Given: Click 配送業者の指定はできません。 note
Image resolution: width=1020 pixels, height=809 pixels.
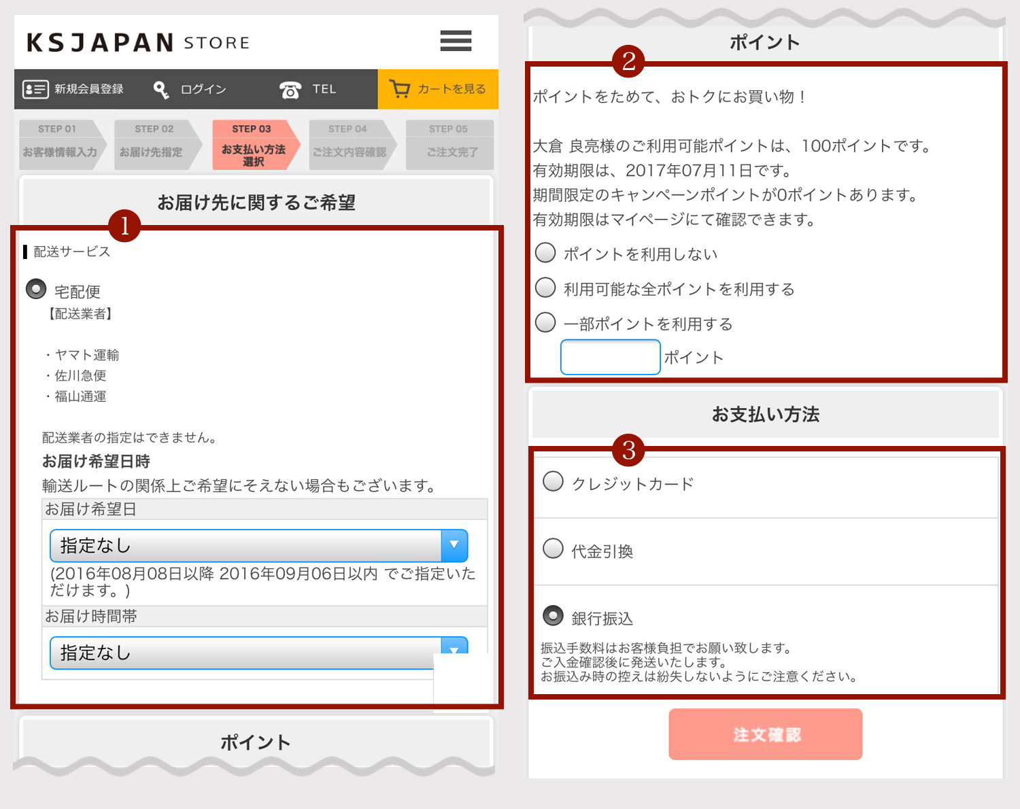Looking at the screenshot, I should coord(130,438).
